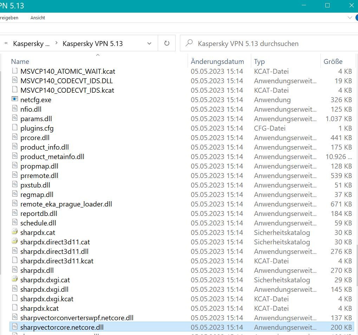The image size is (358, 335).
Task: Sort files by the Größe column
Action: (x=333, y=61)
